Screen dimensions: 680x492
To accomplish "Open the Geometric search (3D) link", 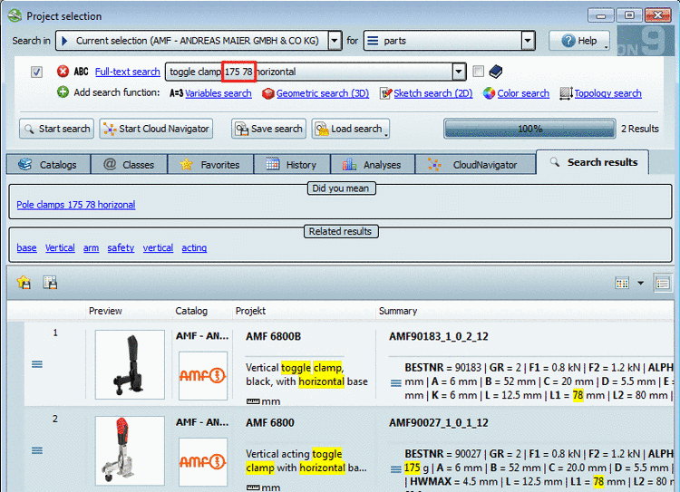I will coord(323,93).
